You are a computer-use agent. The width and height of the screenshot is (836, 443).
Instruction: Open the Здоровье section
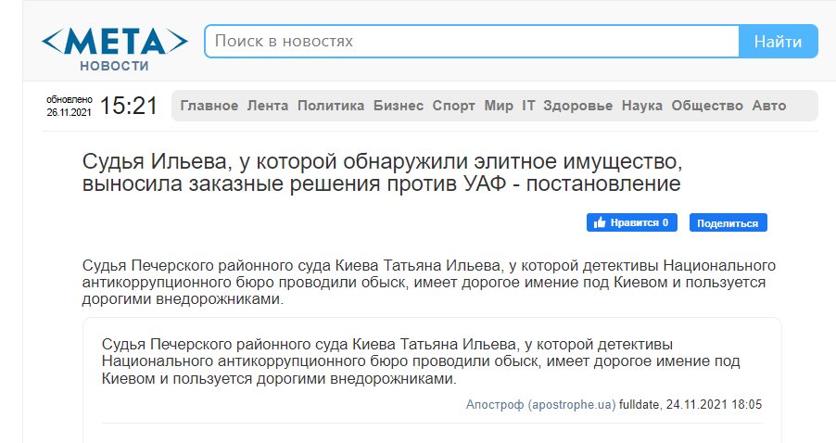(x=577, y=106)
